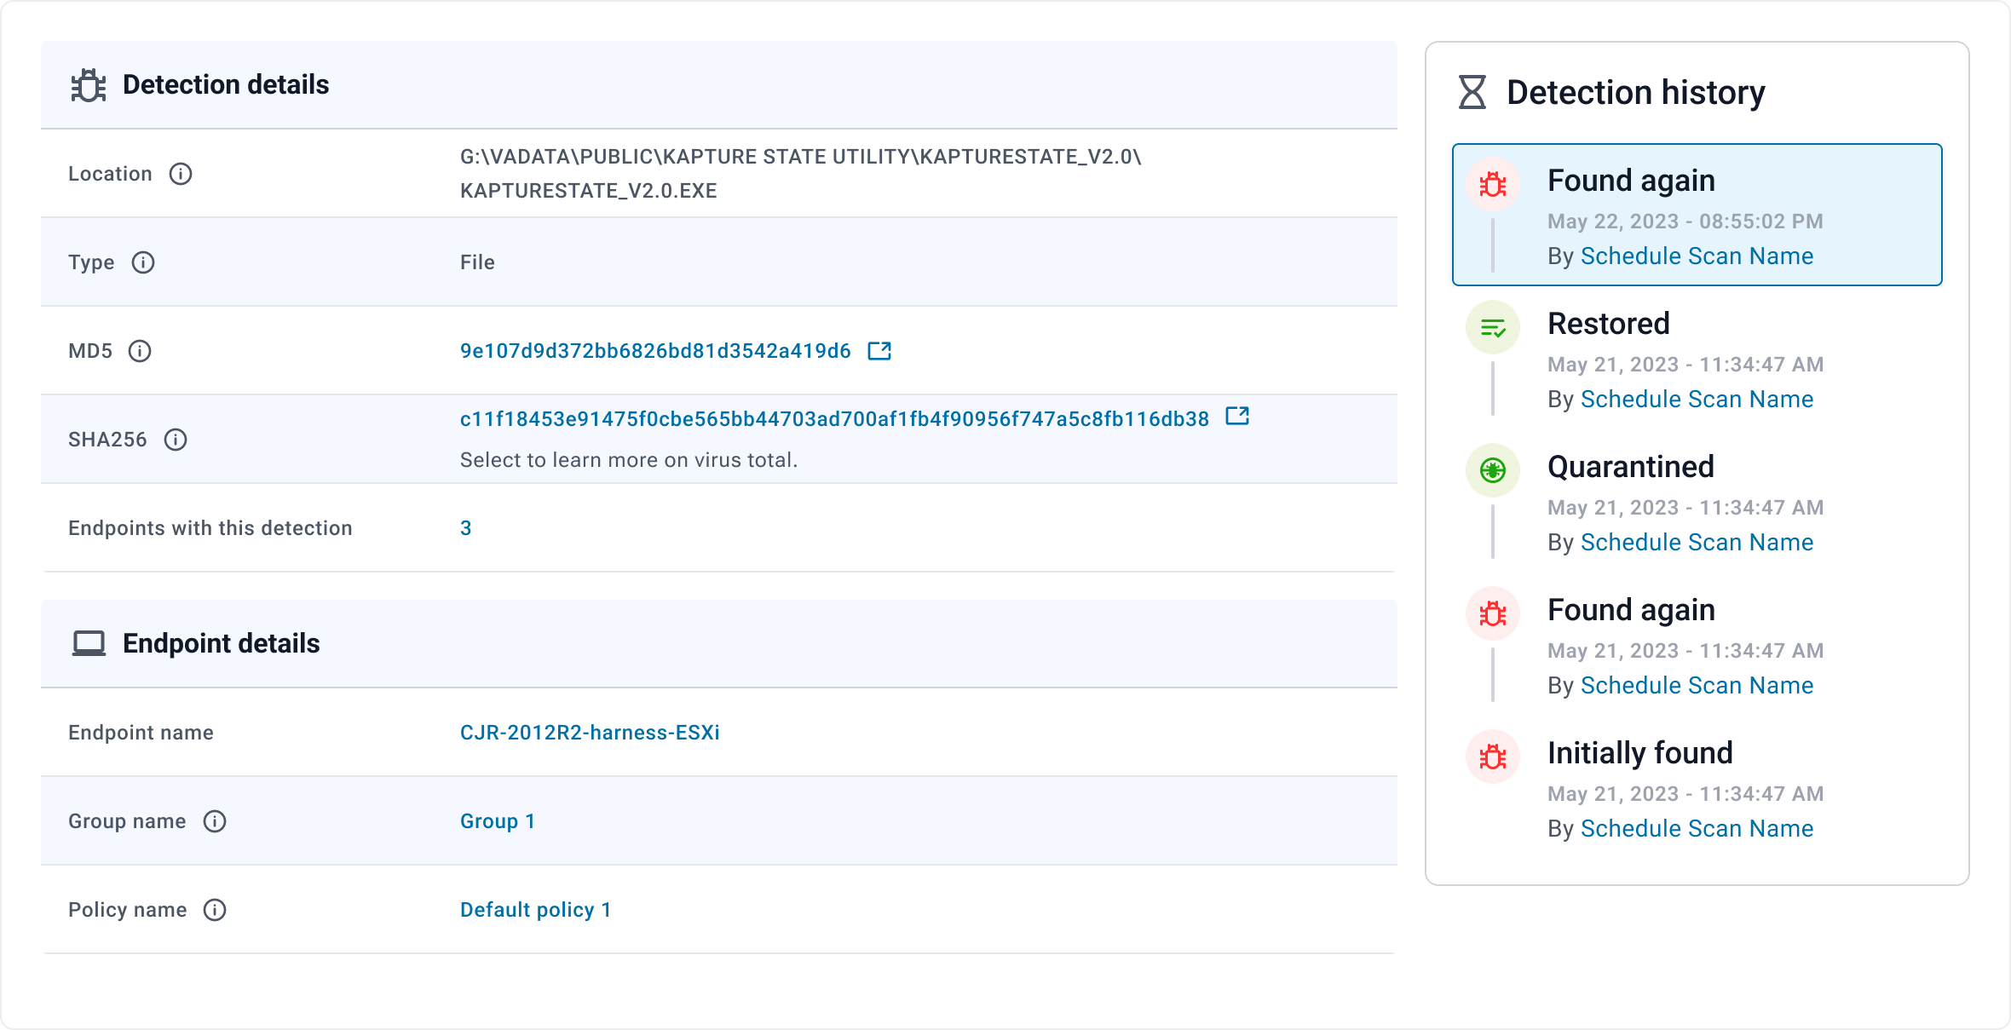Click the SHA256 info icon

point(176,440)
